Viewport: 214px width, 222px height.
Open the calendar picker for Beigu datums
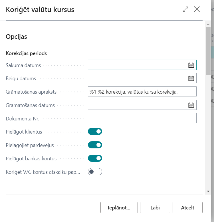pyautogui.click(x=191, y=78)
